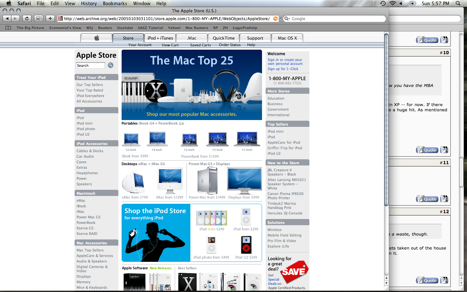The width and height of the screenshot is (467, 292).
Task: Reload the Apple Store page
Action: pyautogui.click(x=27, y=18)
